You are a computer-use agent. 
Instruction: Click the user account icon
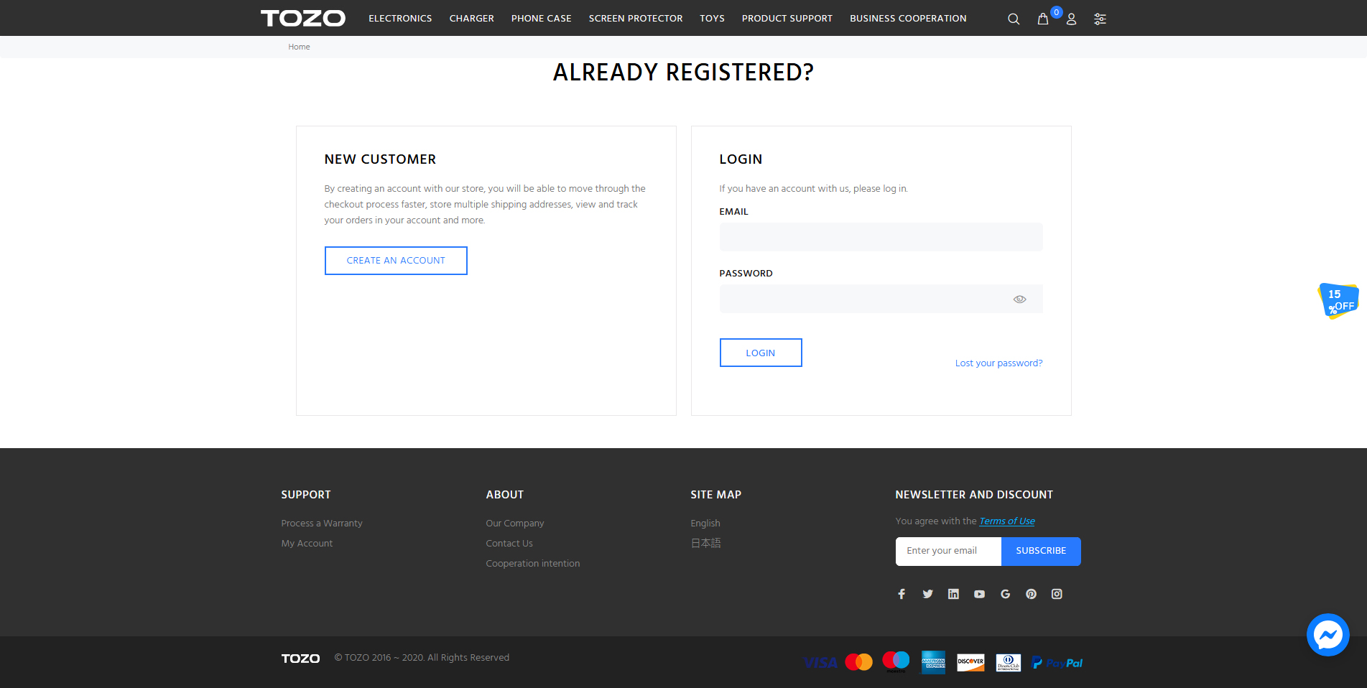tap(1071, 19)
